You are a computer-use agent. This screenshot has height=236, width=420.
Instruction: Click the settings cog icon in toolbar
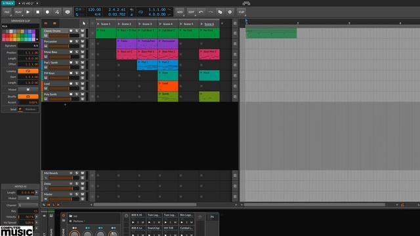pos(230,12)
